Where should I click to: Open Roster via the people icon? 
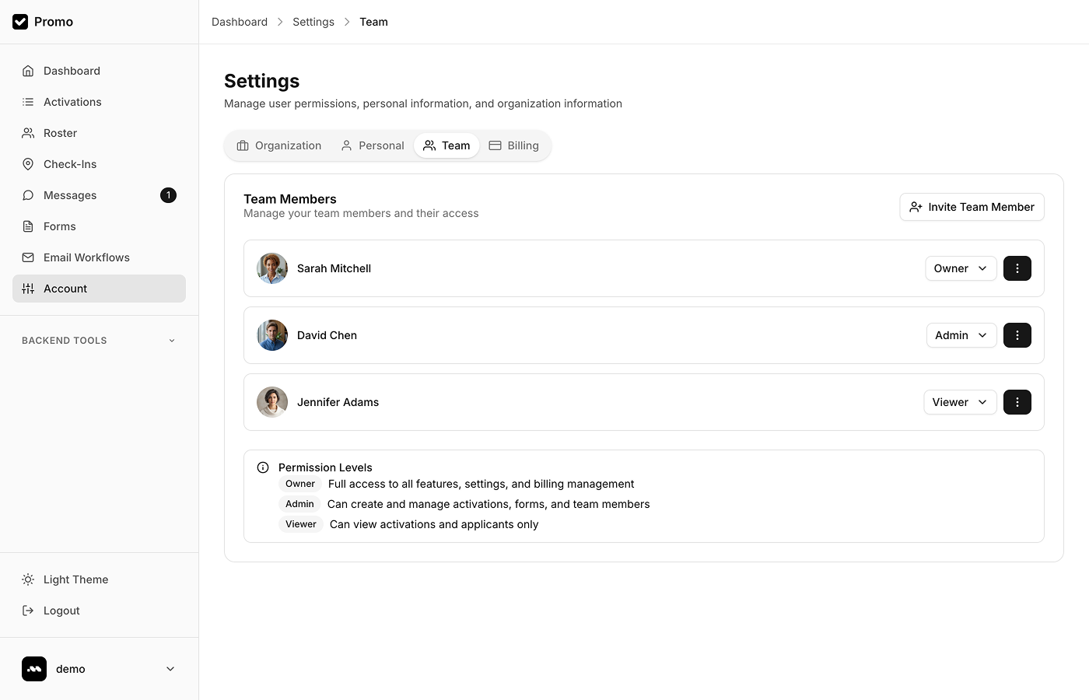(x=28, y=132)
